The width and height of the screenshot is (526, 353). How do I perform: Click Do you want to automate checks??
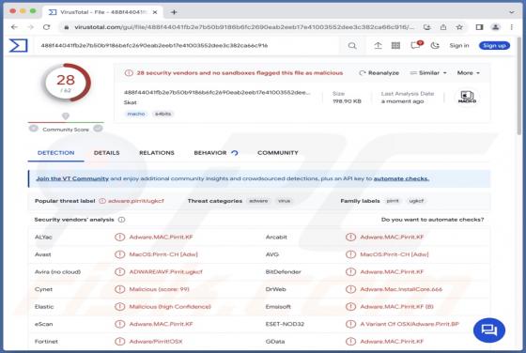(x=432, y=220)
